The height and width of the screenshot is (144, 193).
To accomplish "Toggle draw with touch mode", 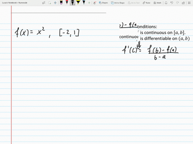I will point(95,3).
